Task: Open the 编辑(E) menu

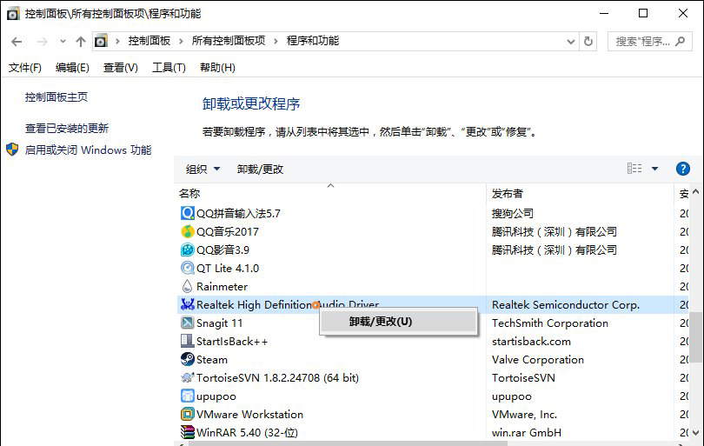Action: click(x=72, y=68)
